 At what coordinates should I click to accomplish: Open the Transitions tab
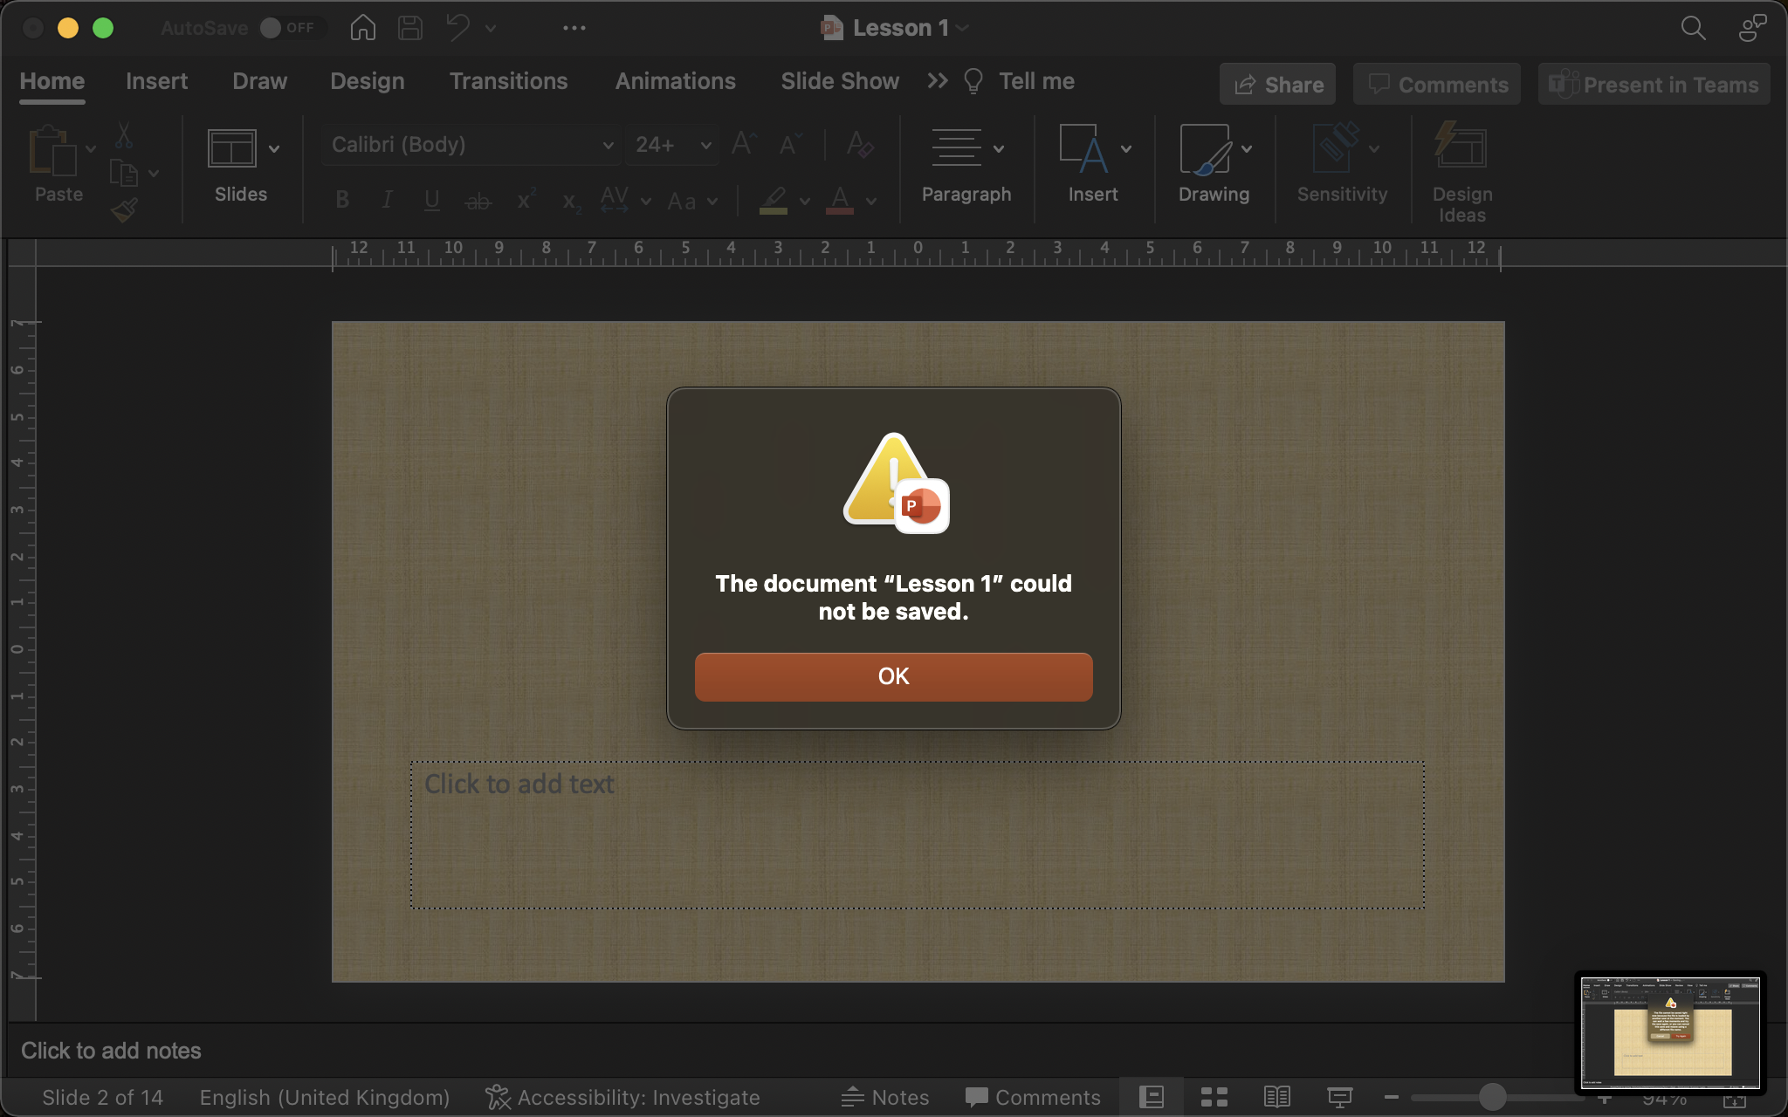point(508,81)
